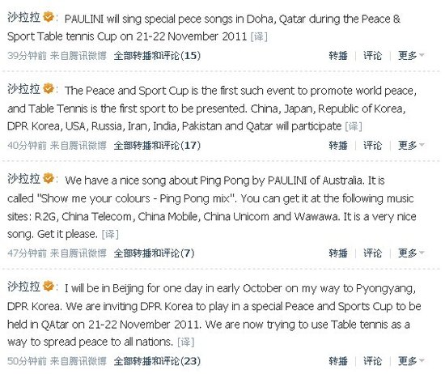Click 来自腾讯微博 source on the first post
Viewport: 445px width, 374px height.
click(x=78, y=55)
